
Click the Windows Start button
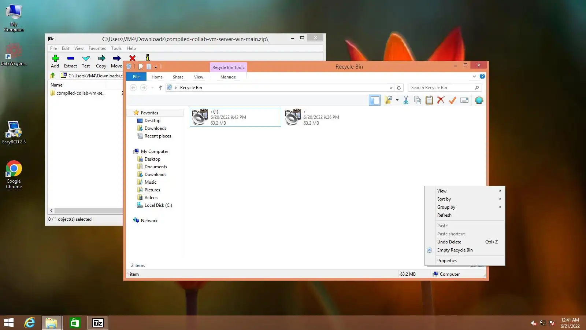pyautogui.click(x=8, y=323)
